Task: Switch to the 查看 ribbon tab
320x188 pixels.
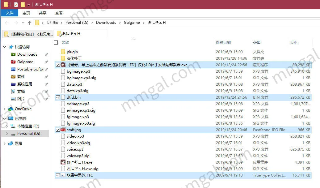Action: (59, 13)
